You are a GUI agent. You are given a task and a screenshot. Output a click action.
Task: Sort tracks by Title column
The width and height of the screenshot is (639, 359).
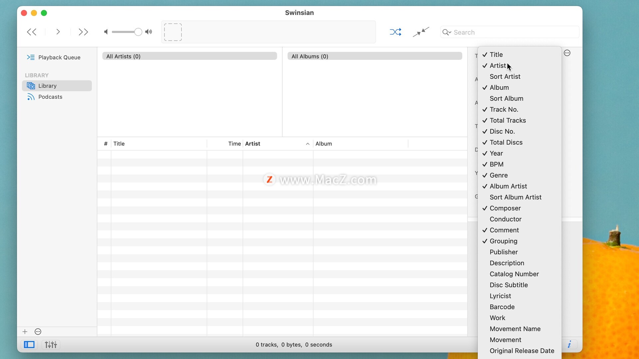(x=159, y=144)
